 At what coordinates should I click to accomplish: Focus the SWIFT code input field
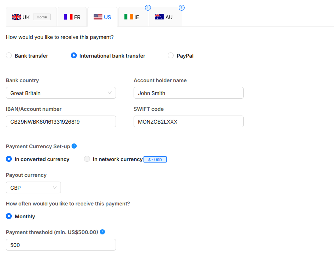pyautogui.click(x=189, y=122)
